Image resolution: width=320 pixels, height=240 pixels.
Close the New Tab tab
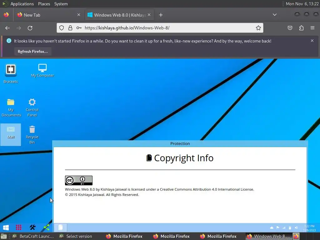[79, 15]
